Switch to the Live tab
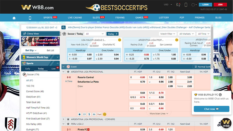This screenshot has height=131, width=233. click(54, 69)
